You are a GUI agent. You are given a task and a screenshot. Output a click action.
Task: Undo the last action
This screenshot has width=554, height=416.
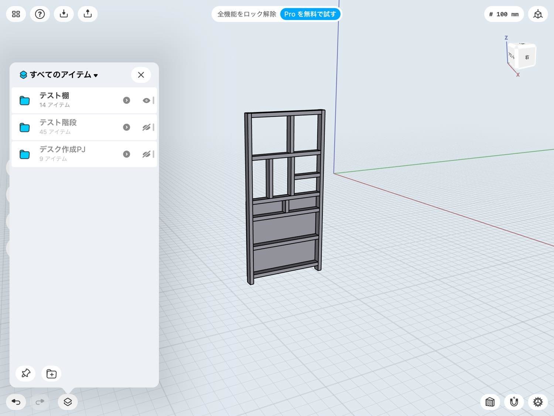16,402
